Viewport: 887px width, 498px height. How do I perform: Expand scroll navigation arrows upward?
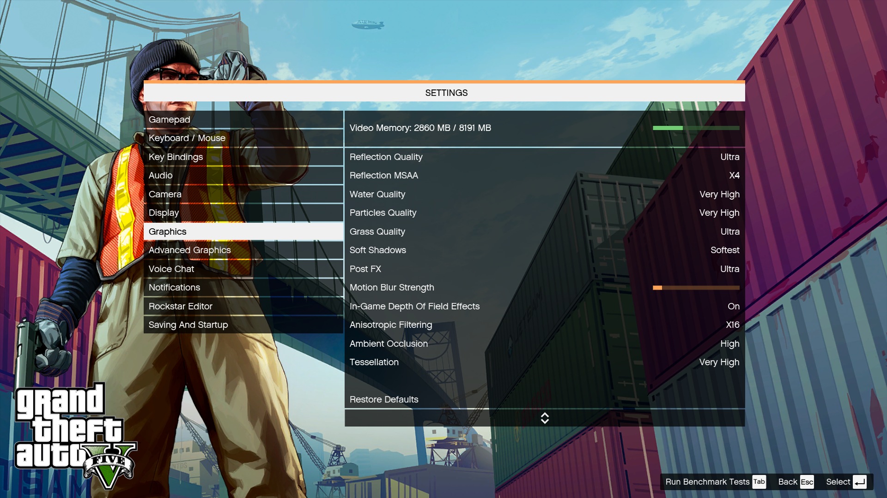(544, 415)
